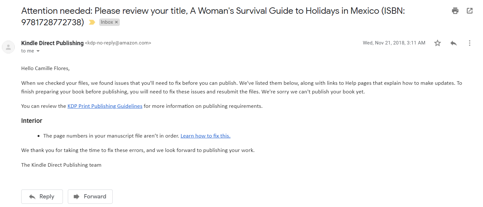Image resolution: width=483 pixels, height=207 pixels.
Task: Follow the "Learn how to fix this" link
Action: [x=205, y=136]
